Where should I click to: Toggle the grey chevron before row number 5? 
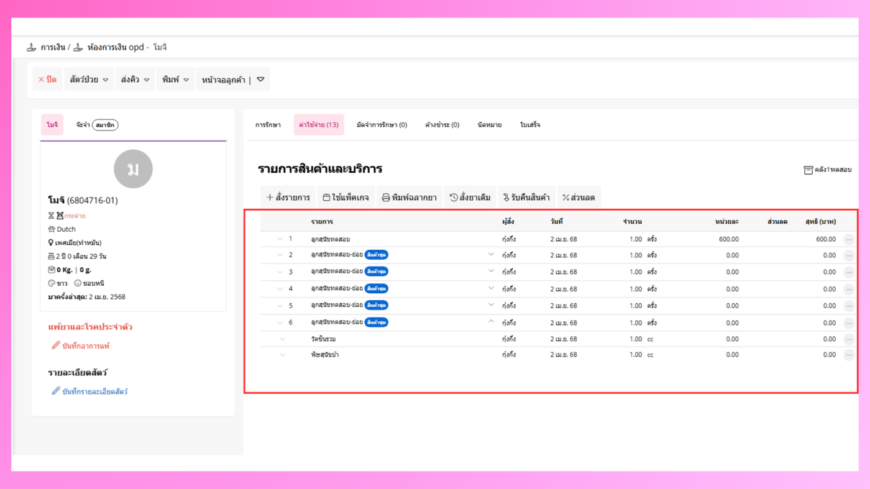tap(280, 306)
